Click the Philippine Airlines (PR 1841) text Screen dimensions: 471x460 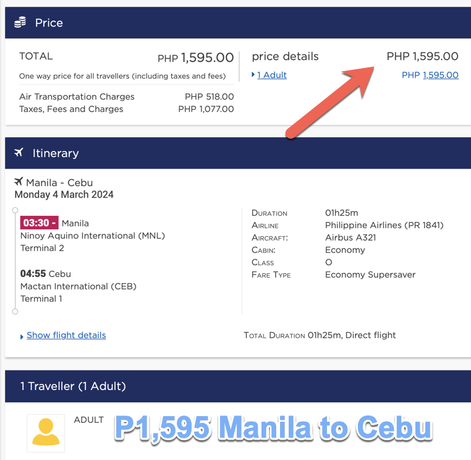tap(384, 225)
